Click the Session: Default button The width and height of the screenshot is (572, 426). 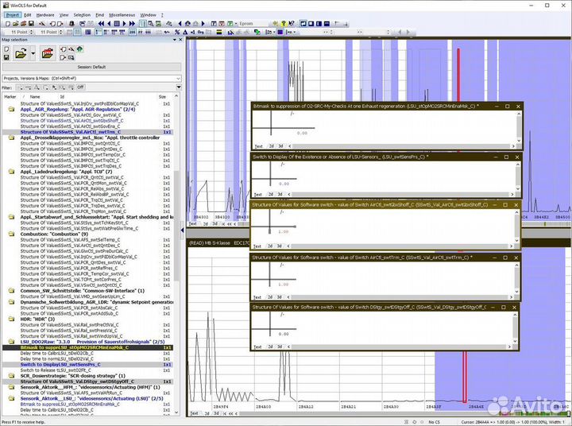pyautogui.click(x=92, y=67)
